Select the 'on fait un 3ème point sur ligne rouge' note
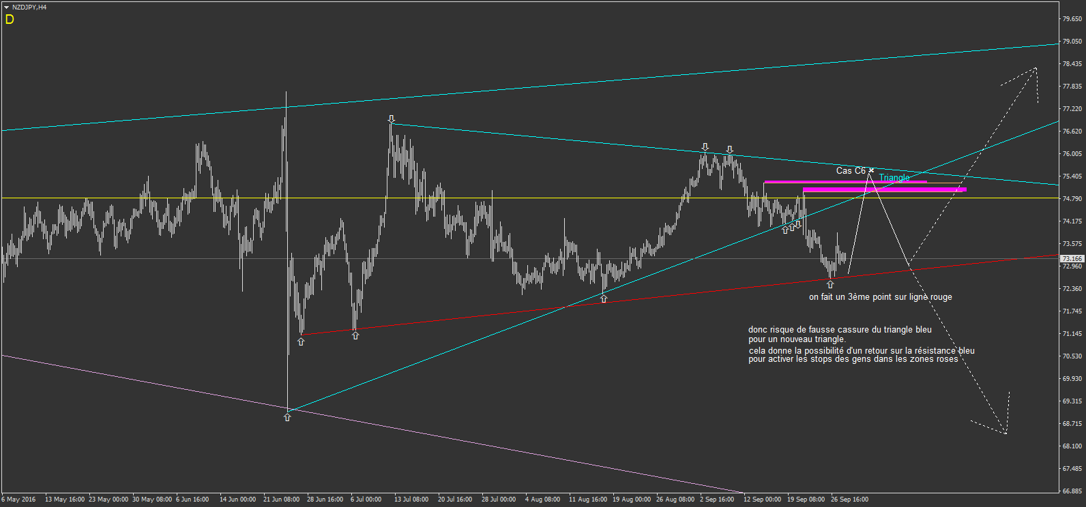The image size is (1086, 507). click(x=881, y=297)
